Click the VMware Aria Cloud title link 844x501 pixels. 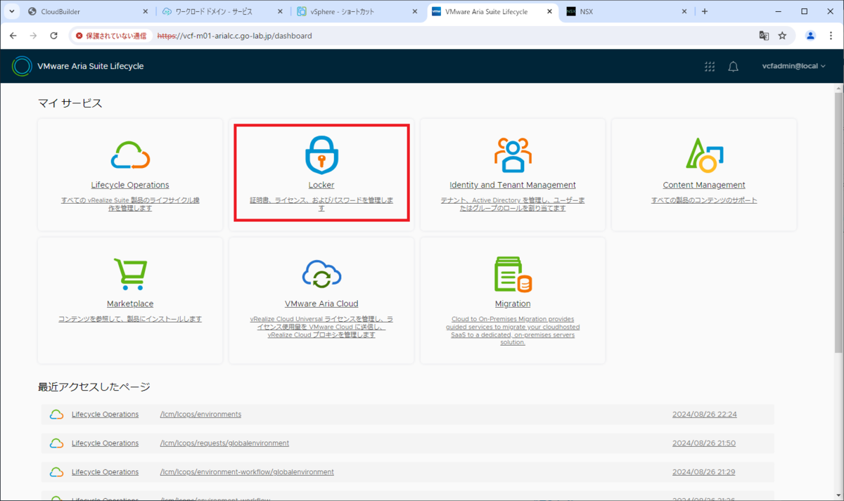pos(321,304)
